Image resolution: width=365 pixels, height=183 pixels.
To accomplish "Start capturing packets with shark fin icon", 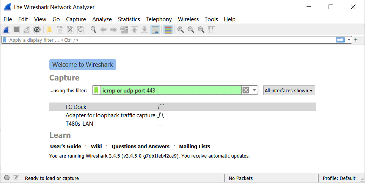I will coord(6,30).
